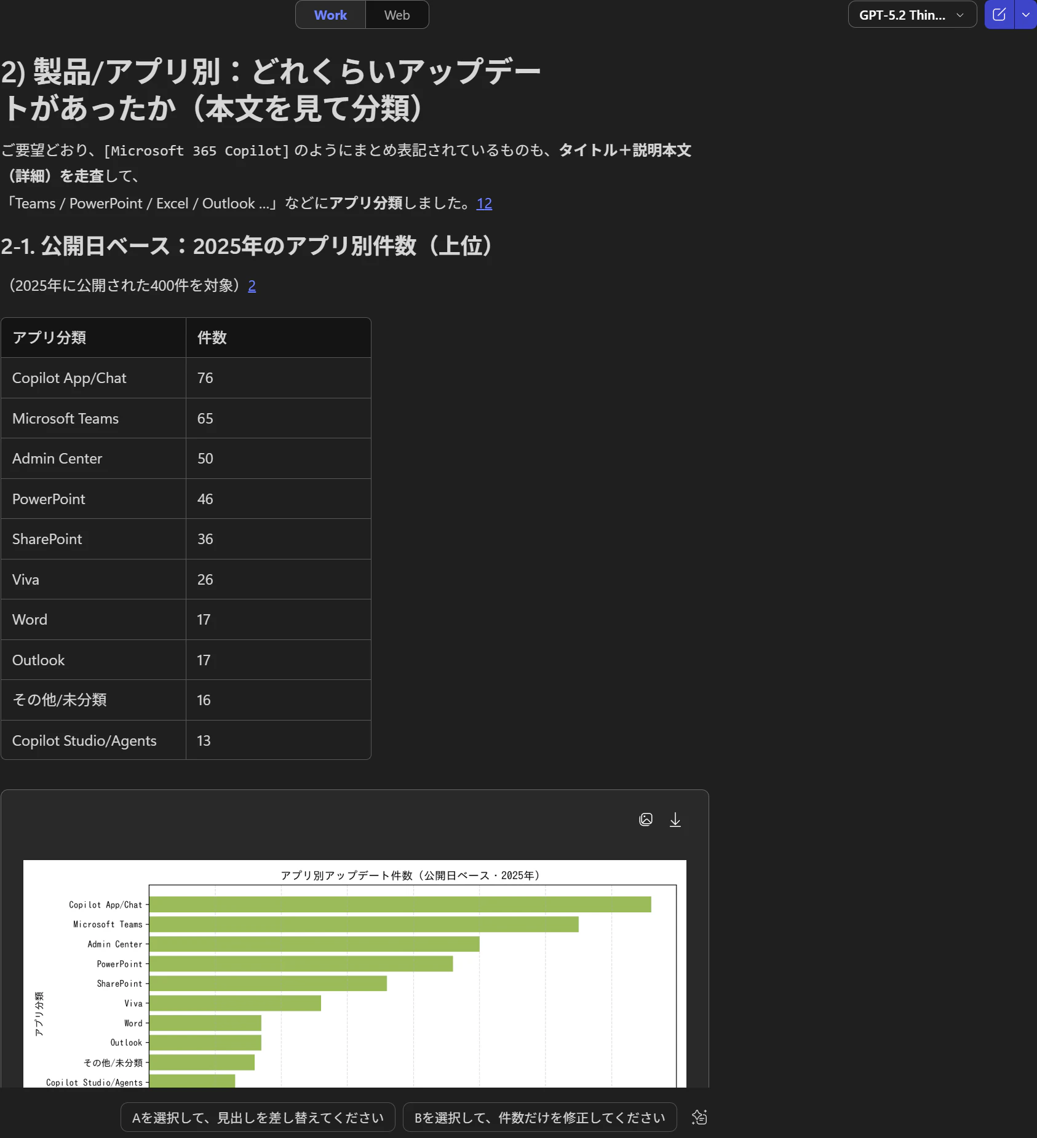Select the 'SharePoint' table cell
This screenshot has height=1138, width=1037.
[93, 539]
